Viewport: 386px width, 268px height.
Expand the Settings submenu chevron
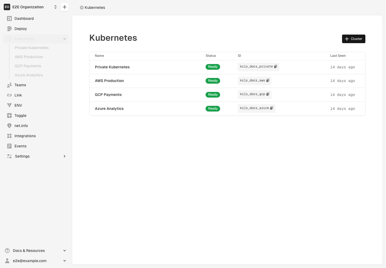pos(65,156)
